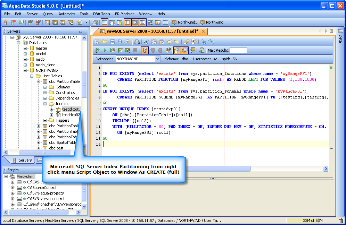Image resolution: width=346 pixels, height=225 pixels.
Task: Click the Undo arrow icon
Action: click(x=170, y=42)
